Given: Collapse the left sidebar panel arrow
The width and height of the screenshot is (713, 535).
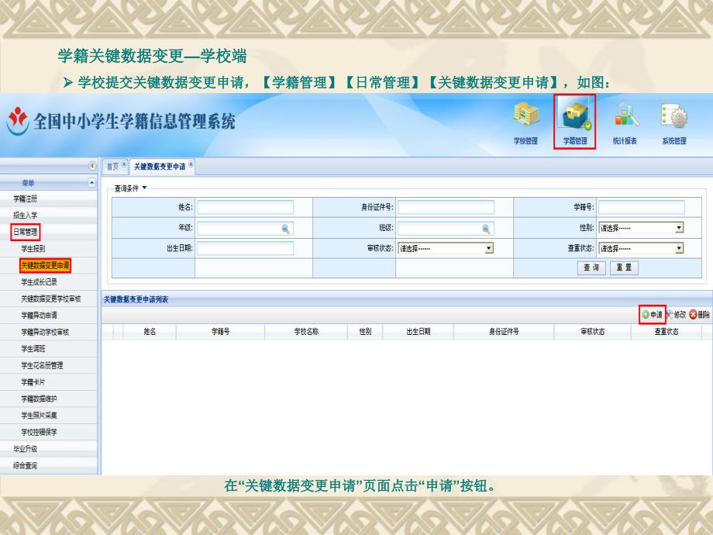Looking at the screenshot, I should 93,166.
